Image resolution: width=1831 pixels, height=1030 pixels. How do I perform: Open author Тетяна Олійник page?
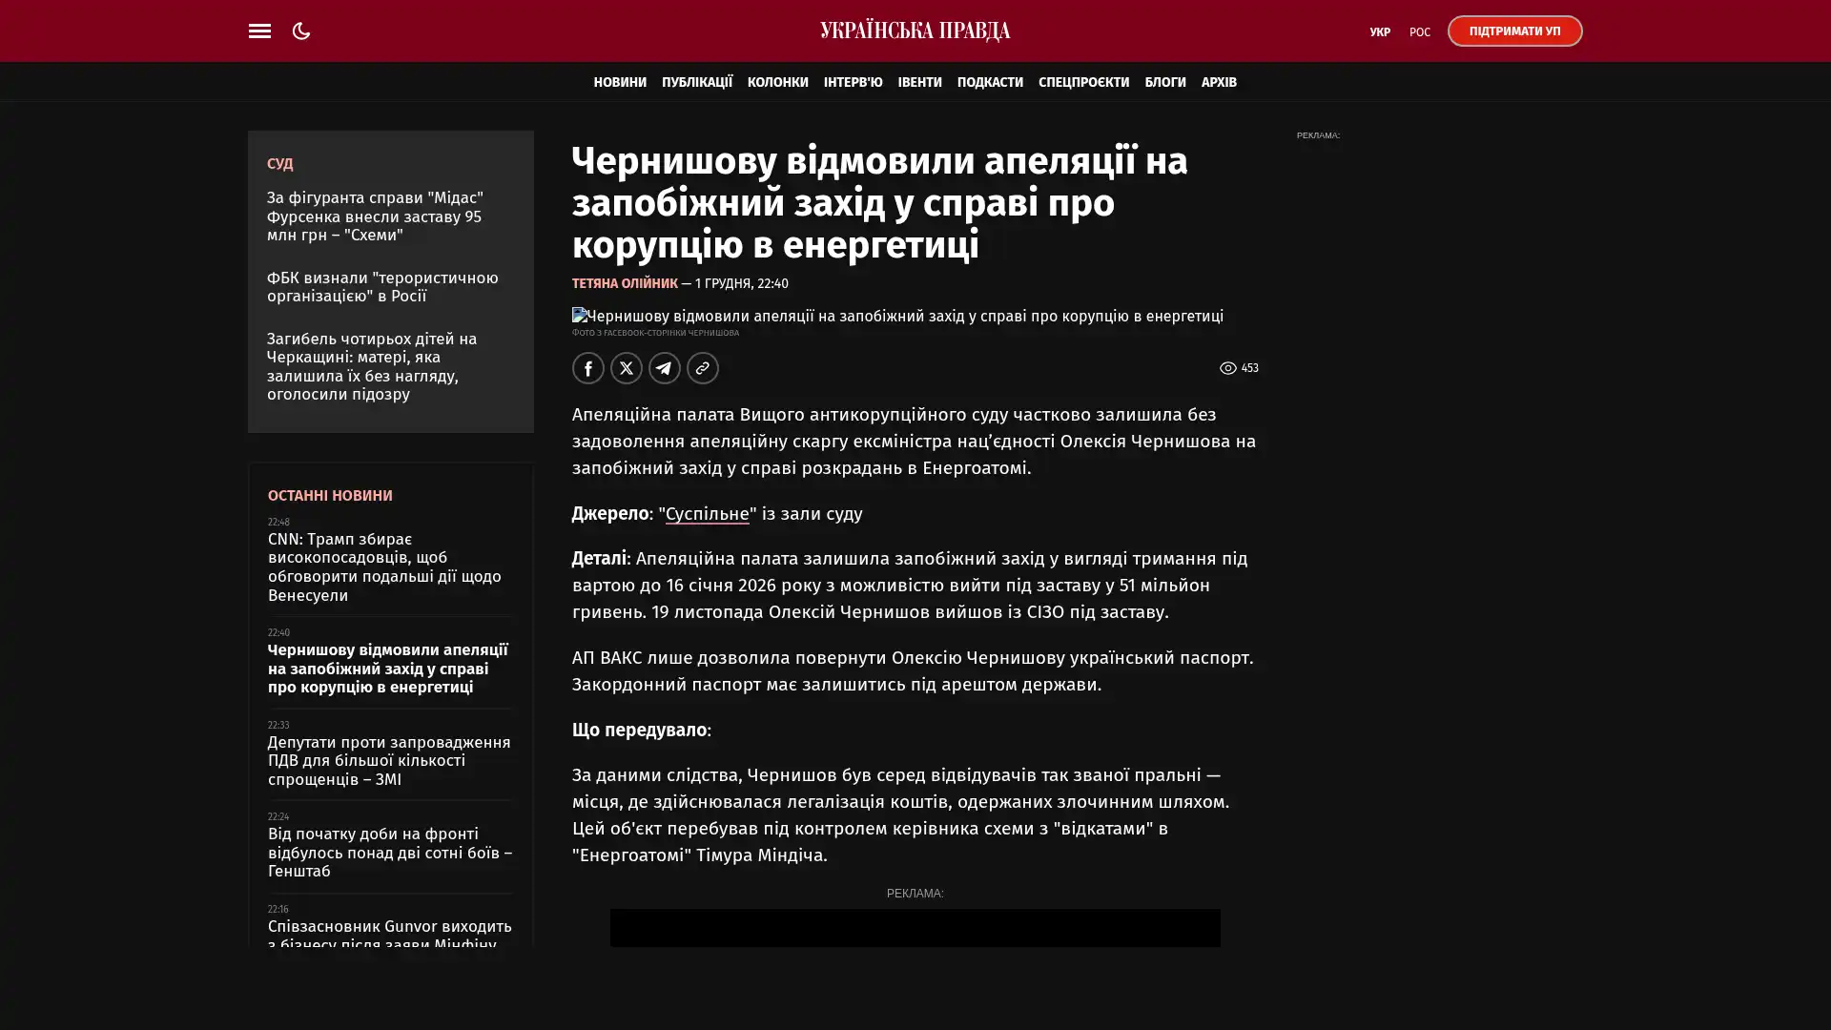pos(624,283)
